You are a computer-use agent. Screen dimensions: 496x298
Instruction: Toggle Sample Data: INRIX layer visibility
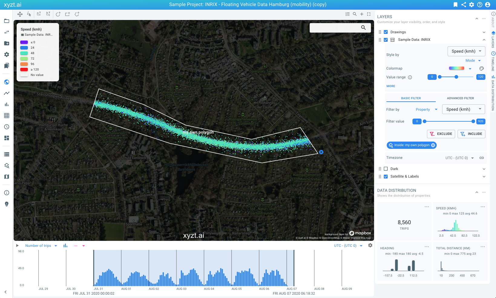coord(386,40)
